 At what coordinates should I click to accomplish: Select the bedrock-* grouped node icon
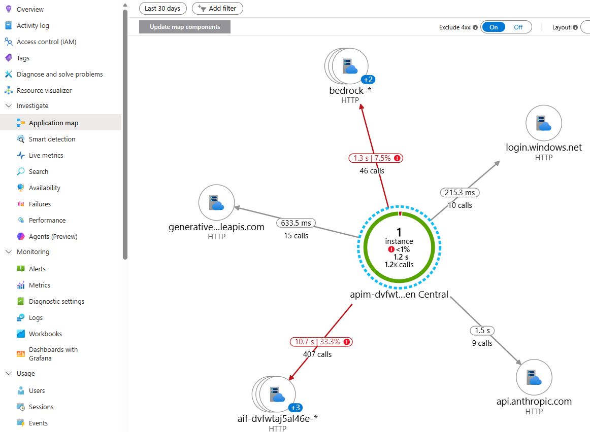[x=347, y=66]
